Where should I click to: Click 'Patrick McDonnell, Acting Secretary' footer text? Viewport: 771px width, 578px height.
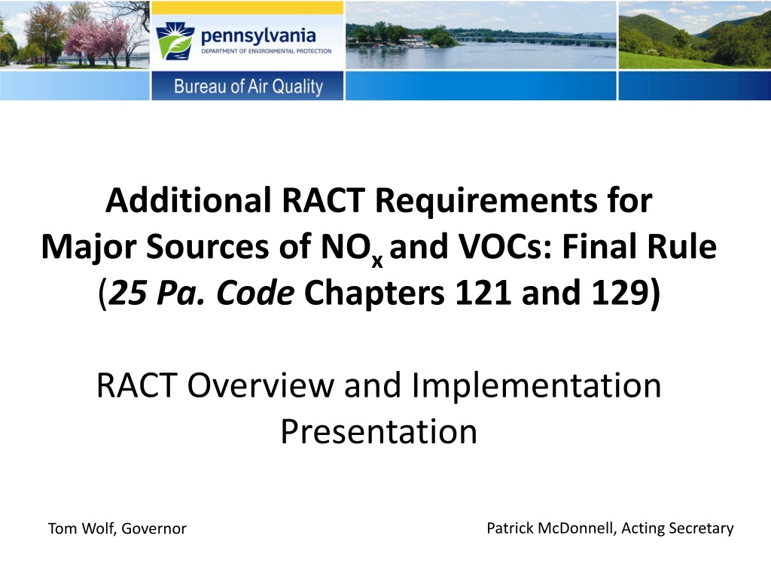(610, 528)
